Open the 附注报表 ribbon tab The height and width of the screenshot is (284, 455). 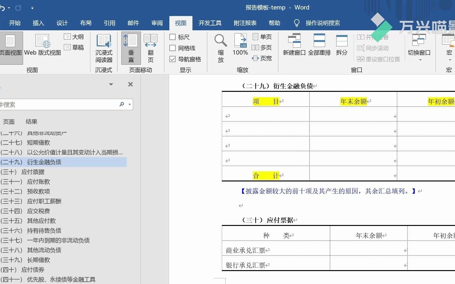click(x=245, y=23)
